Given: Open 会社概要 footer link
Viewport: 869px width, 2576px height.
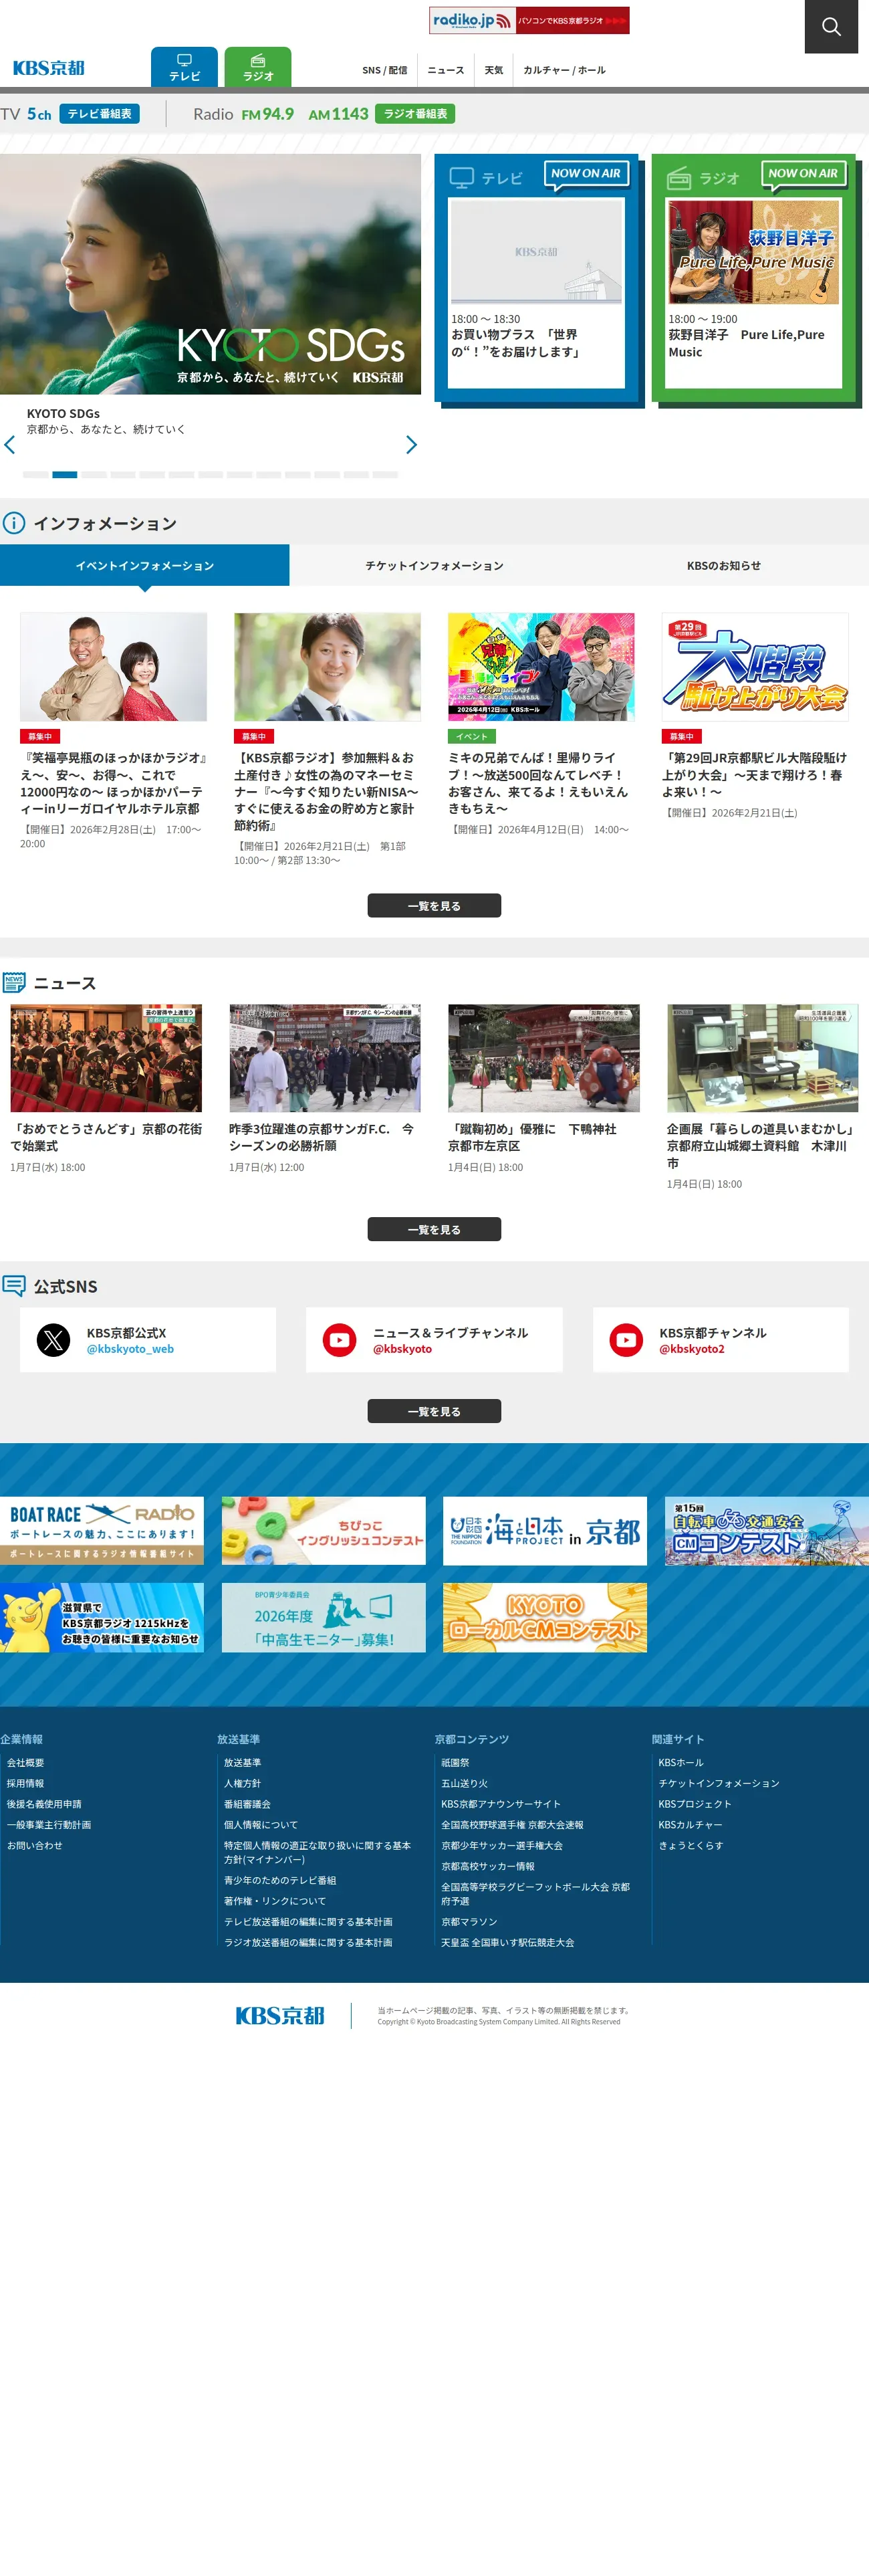Looking at the screenshot, I should coord(25,1763).
